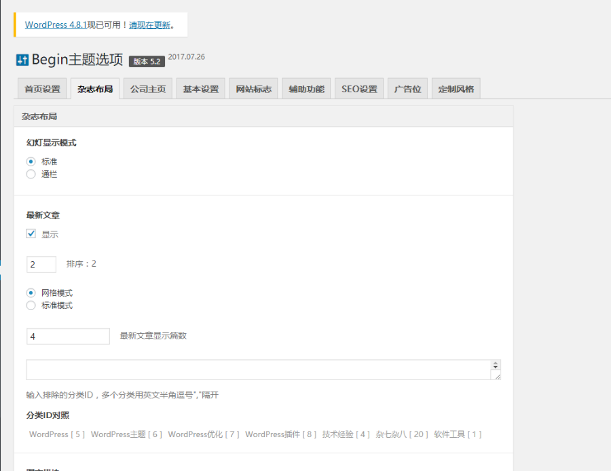Click the 2017.07.26 date text

click(186, 57)
